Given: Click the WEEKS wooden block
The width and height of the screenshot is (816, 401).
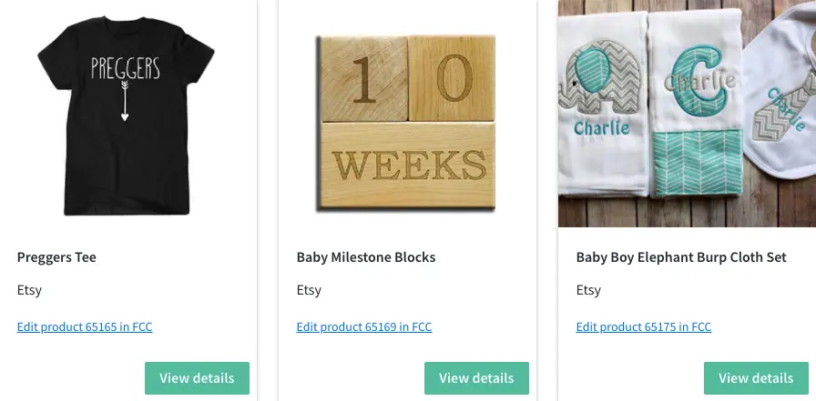Looking at the screenshot, I should [408, 164].
